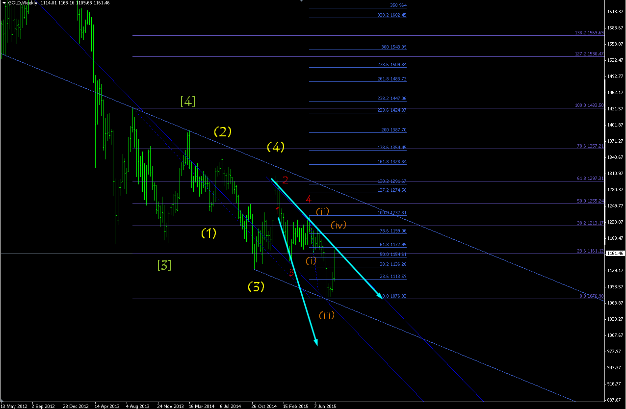Viewport: 626px width, 409px height.
Task: Select the chart shift triangle marker at top
Action: 302,1
